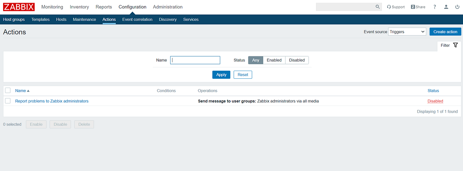Screen dimensions: 463x171
Task: Click the Send message to user groups text
Action: pos(227,101)
